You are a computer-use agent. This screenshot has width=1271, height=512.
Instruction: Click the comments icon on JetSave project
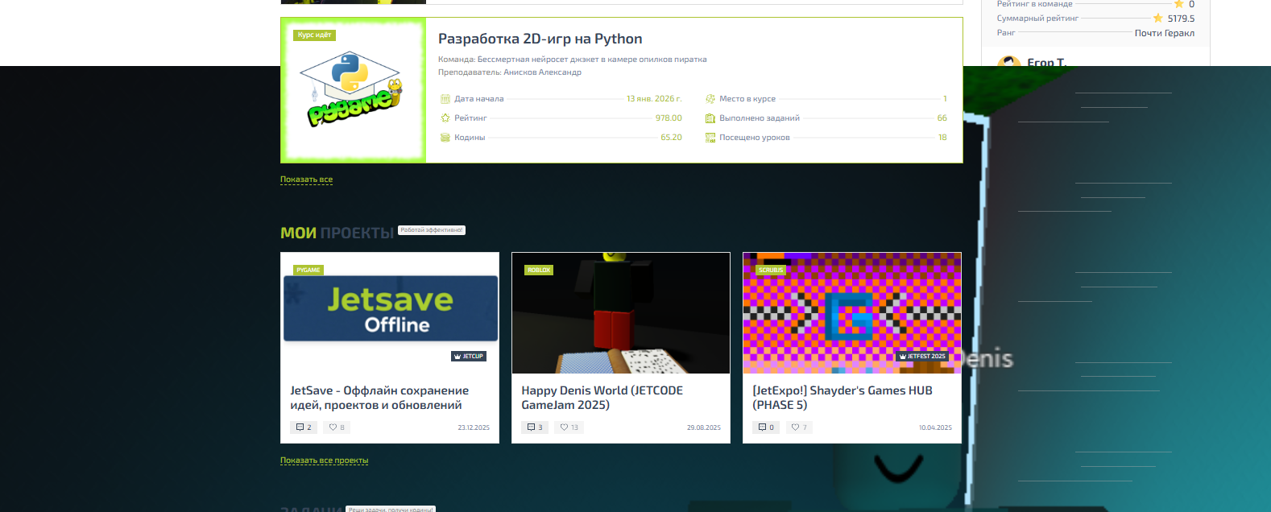[x=300, y=427]
